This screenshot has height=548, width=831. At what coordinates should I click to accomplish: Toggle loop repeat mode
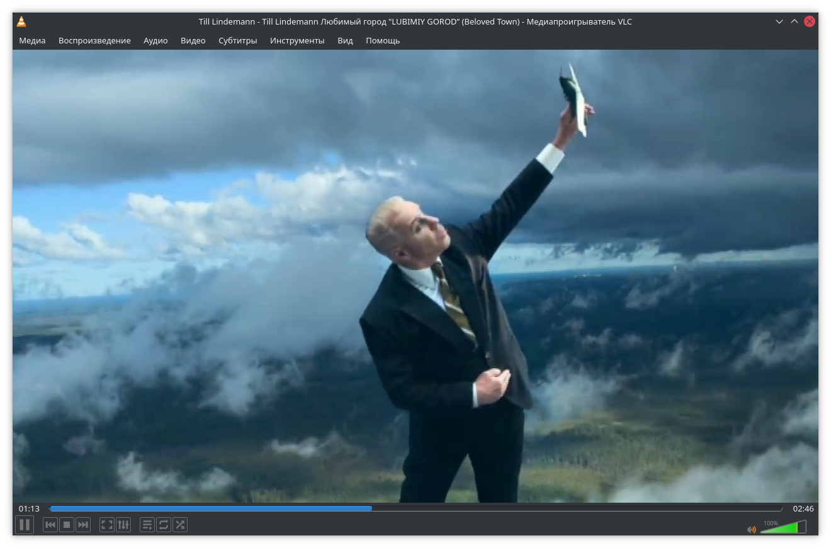click(x=164, y=525)
